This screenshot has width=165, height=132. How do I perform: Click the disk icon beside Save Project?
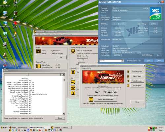pos(128,76)
